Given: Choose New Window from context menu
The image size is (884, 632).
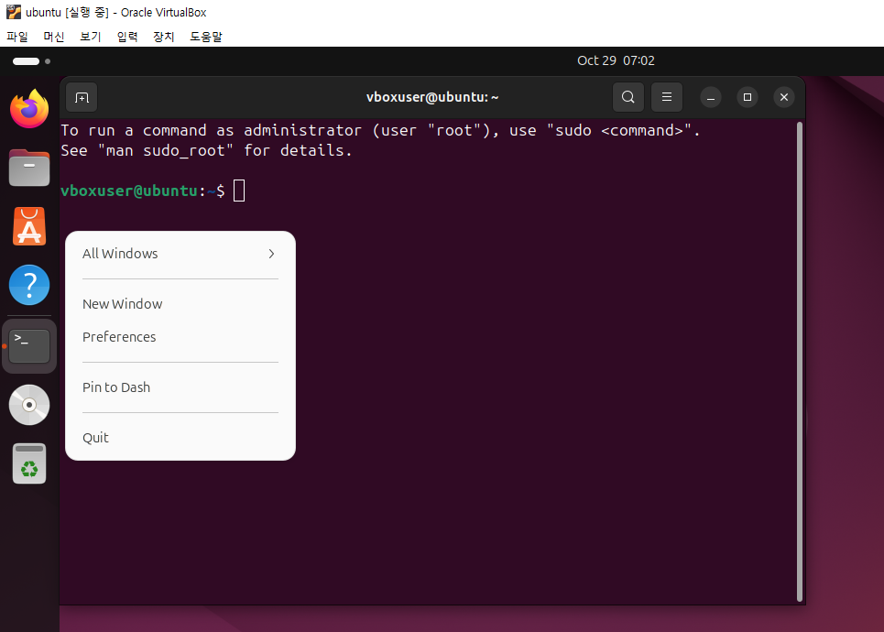Looking at the screenshot, I should click(180, 304).
